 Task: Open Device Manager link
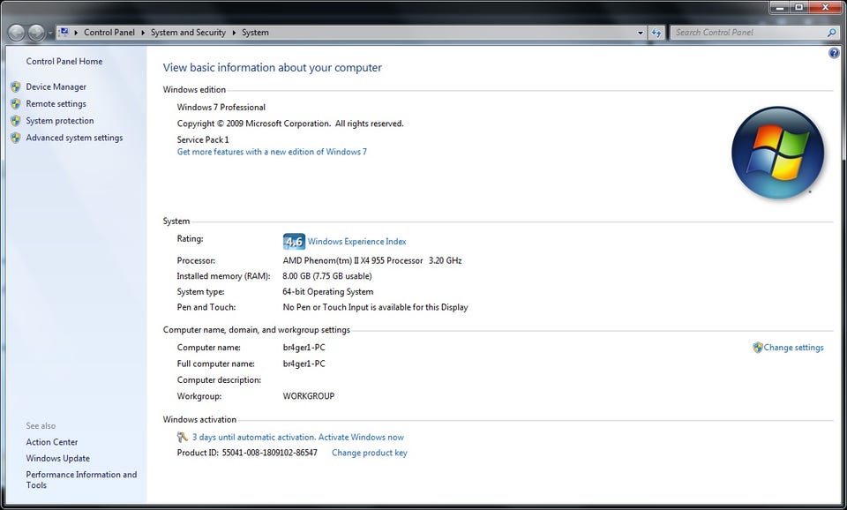(x=56, y=87)
